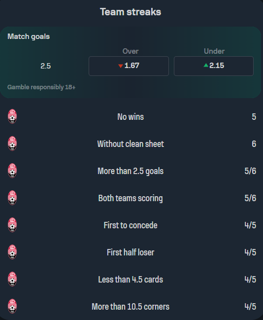
Task: Click the 4/5 value for More than 10.5 corners
Action: point(250,307)
